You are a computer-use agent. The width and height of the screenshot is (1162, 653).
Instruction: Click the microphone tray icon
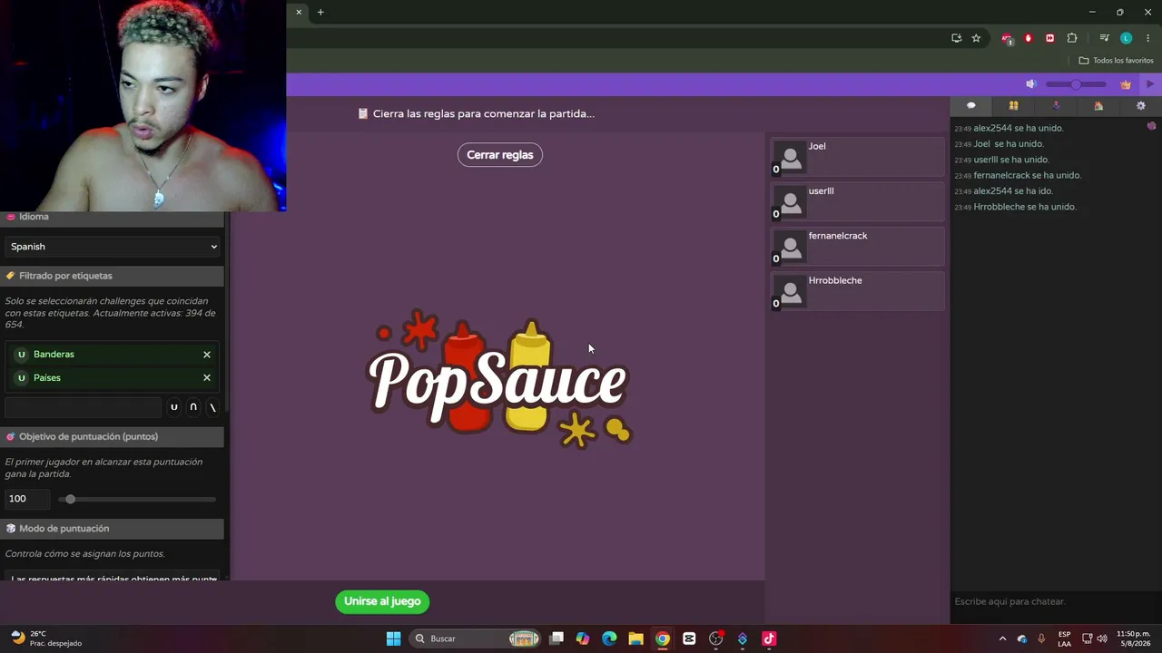[1041, 638]
